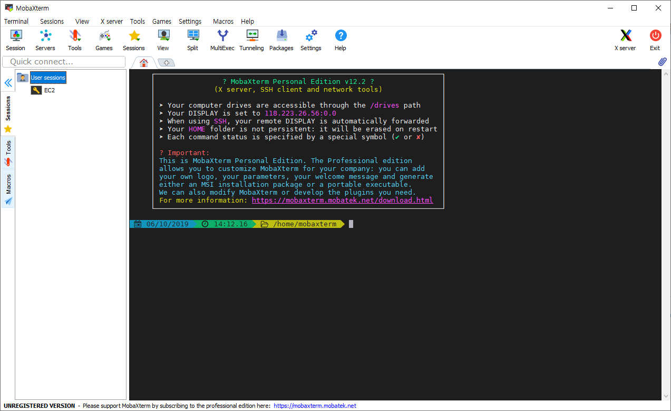Click the Split terminal icon
Viewport: 671px width, 411px height.
[x=193, y=40]
